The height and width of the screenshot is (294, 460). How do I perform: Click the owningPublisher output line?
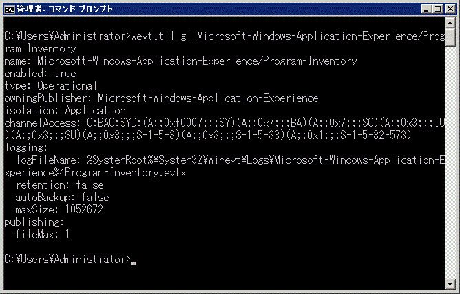click(x=161, y=98)
